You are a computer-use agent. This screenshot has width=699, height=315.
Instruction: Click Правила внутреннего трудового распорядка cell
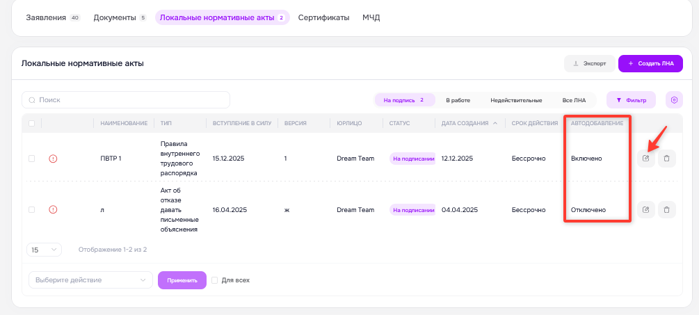(x=179, y=159)
